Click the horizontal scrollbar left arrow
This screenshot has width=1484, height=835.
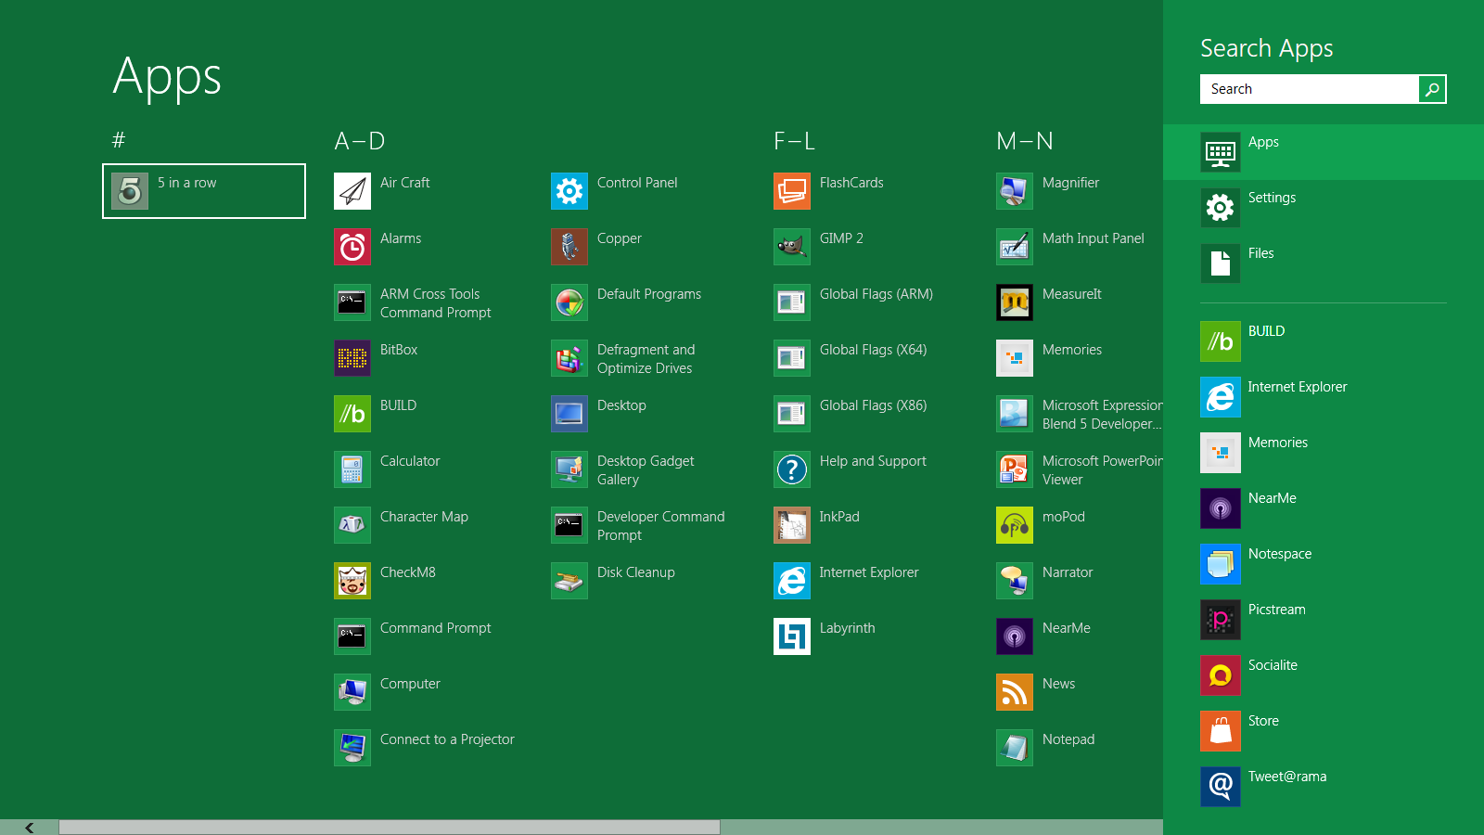[x=29, y=828]
